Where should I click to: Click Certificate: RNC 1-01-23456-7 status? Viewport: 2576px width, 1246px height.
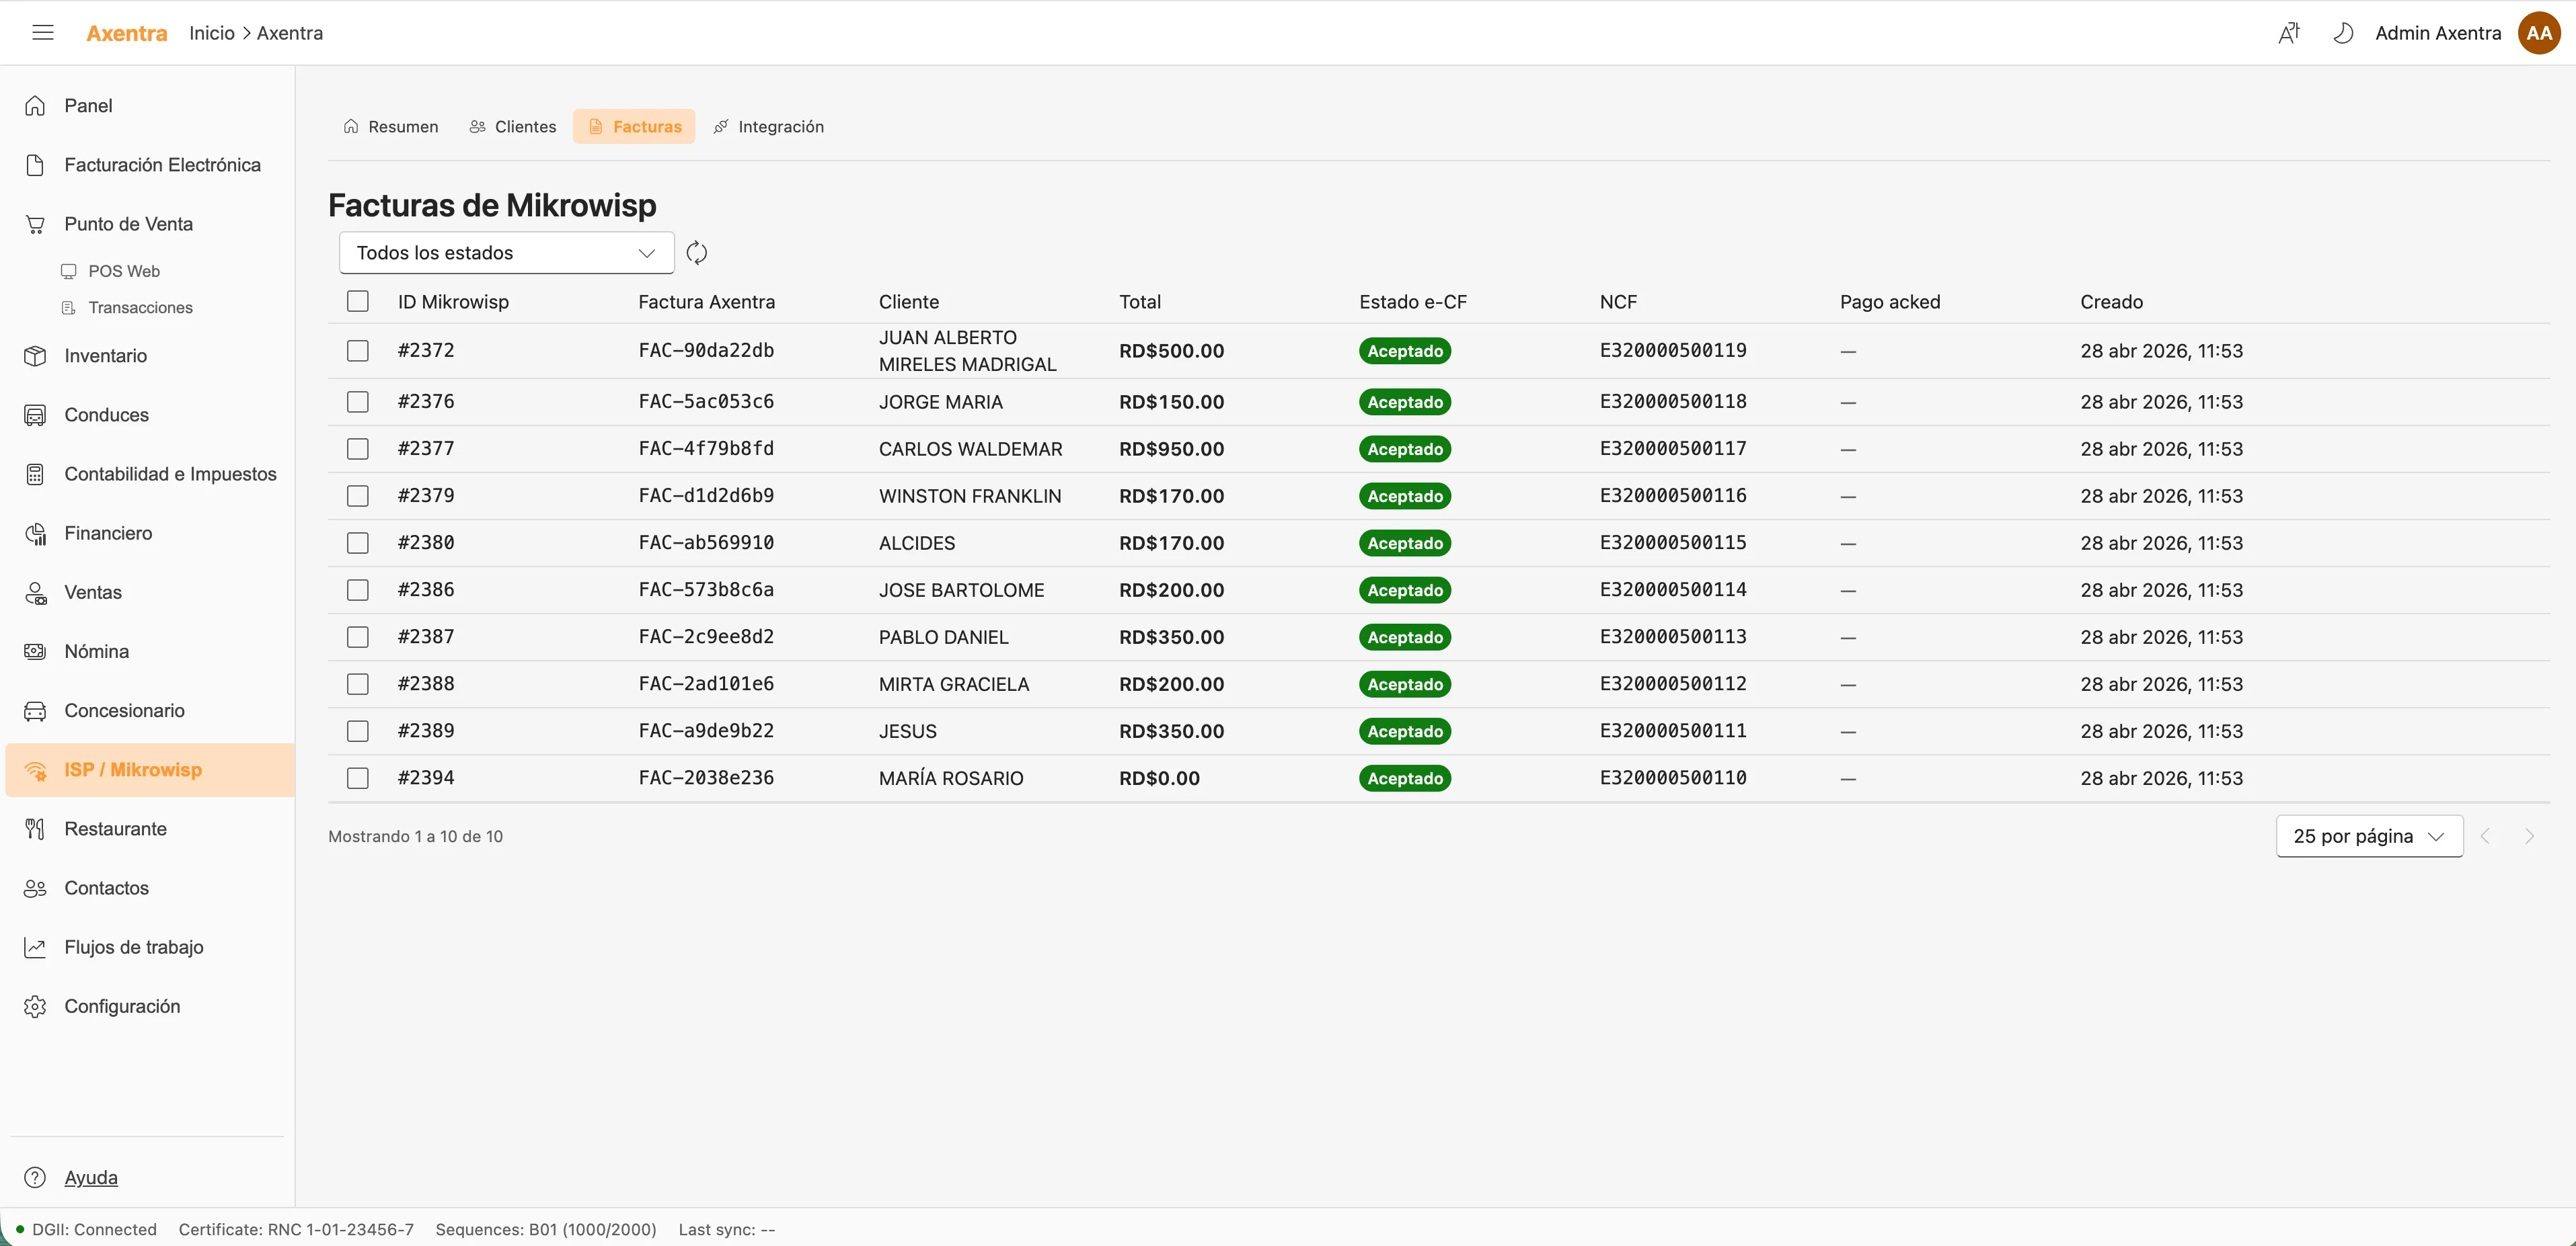click(296, 1229)
